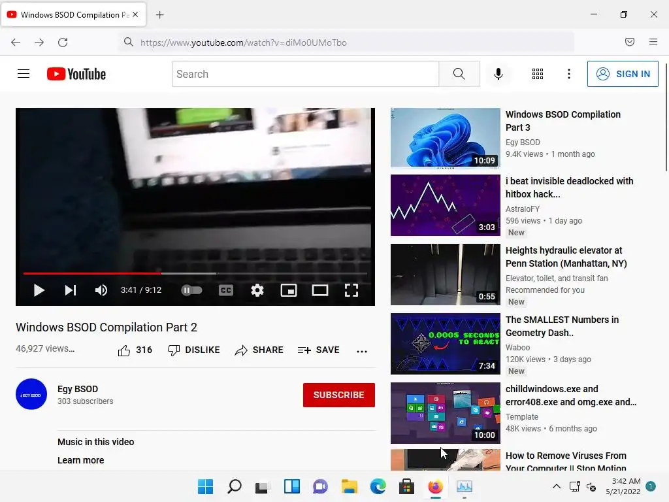Seek on the video progress bar
This screenshot has height=502, width=669.
195,273
